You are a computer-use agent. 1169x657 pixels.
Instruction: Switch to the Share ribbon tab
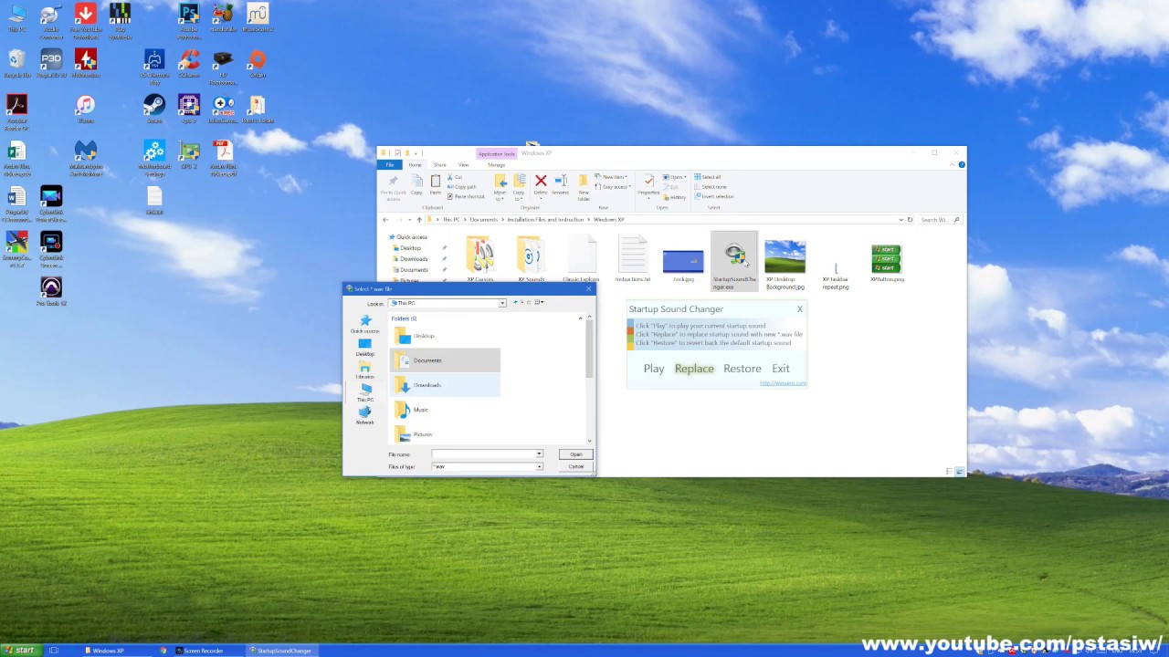point(440,165)
